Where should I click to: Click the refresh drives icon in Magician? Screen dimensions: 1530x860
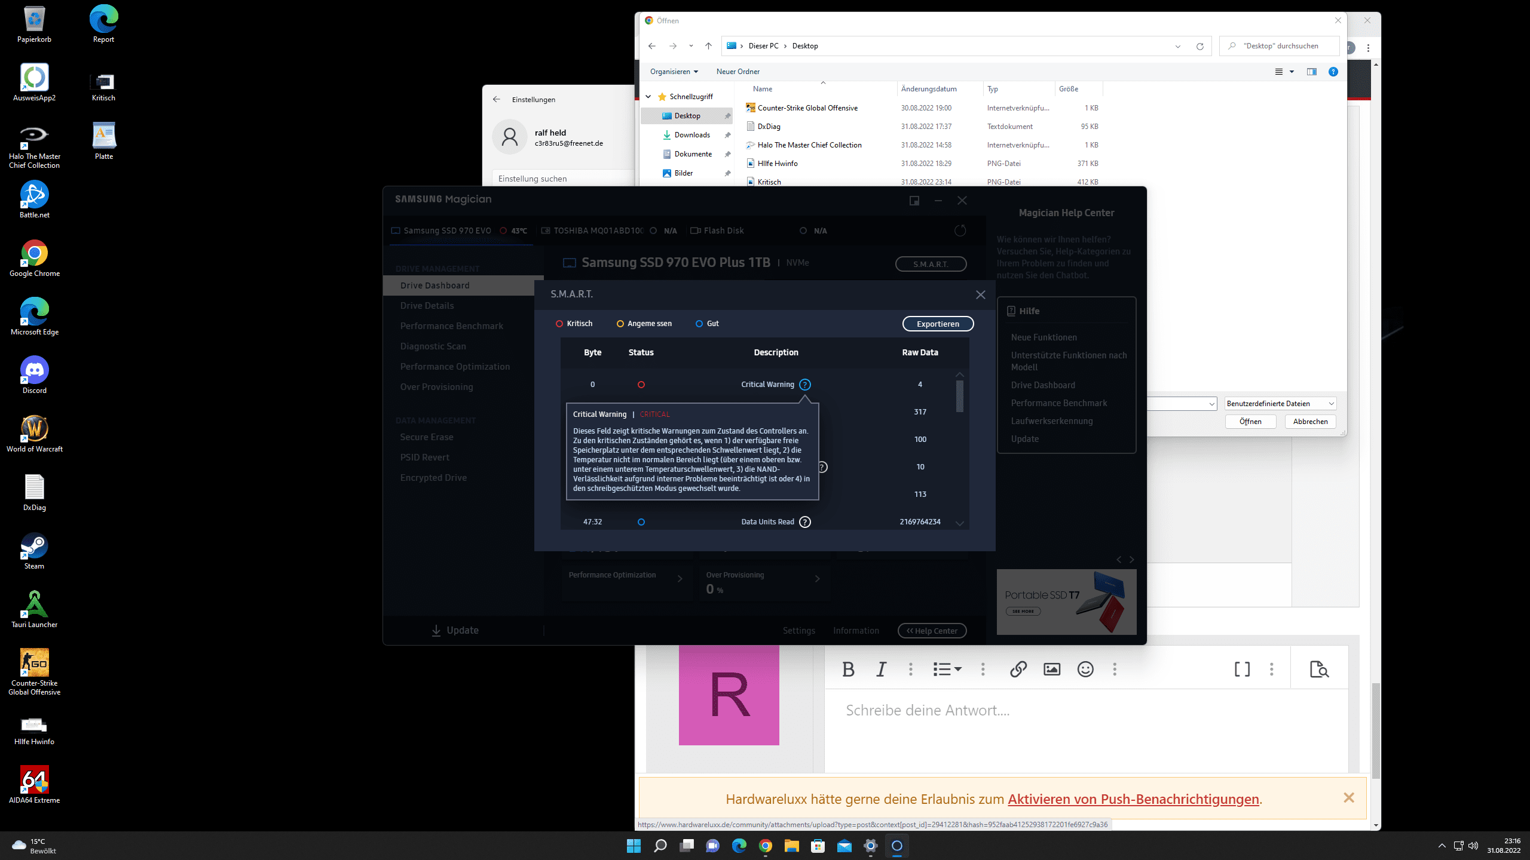pyautogui.click(x=960, y=231)
